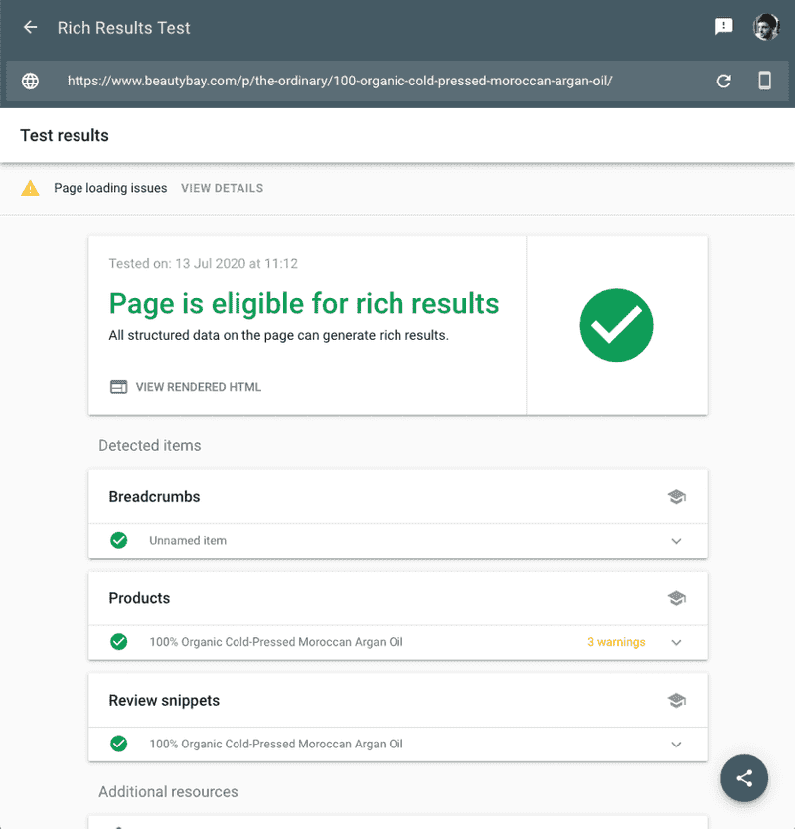Click the green check beside Unnamed item
Viewport: 795px width, 829px height.
tap(119, 541)
